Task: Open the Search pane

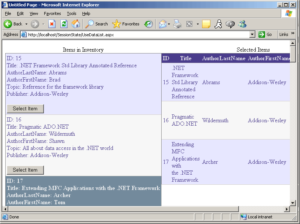Action: 96,24
